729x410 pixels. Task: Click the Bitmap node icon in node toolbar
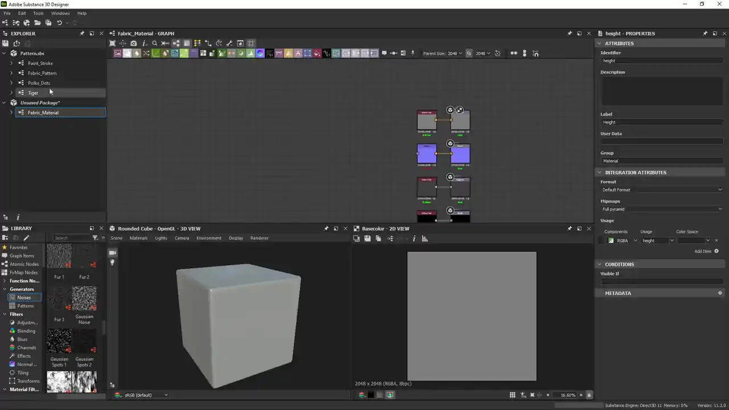(117, 54)
